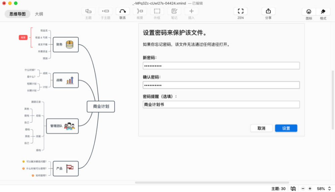335x192 pixels.
Task: Open the 图标 marker panel
Action: tap(308, 12)
